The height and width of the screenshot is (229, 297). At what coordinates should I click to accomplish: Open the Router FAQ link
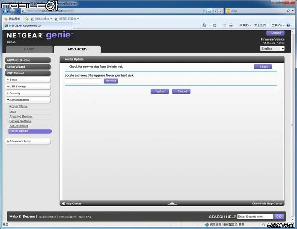pyautogui.click(x=84, y=217)
